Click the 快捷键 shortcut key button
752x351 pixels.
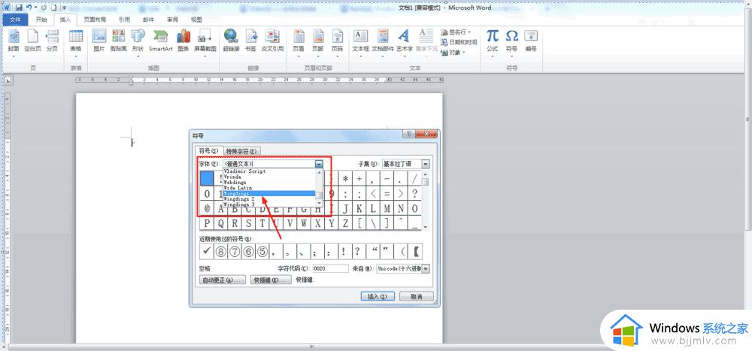(271, 280)
